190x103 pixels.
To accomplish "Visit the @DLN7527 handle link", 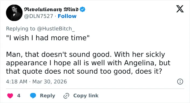I will click(x=39, y=16).
